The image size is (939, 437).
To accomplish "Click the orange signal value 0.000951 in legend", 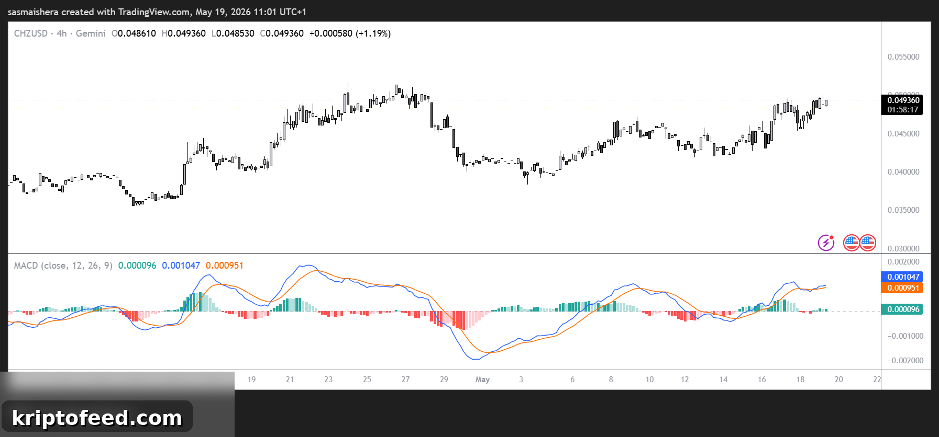I will tap(225, 266).
